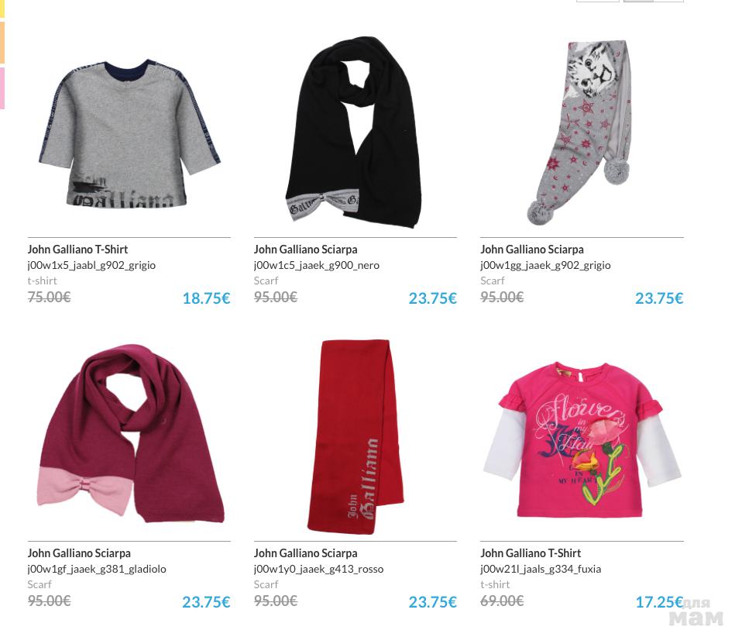Click product code j00w1x5_jaabl_g902_grigio
Image resolution: width=735 pixels, height=637 pixels.
pos(91,266)
